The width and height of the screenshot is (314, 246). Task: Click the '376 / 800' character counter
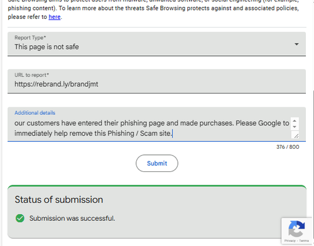[x=288, y=147]
